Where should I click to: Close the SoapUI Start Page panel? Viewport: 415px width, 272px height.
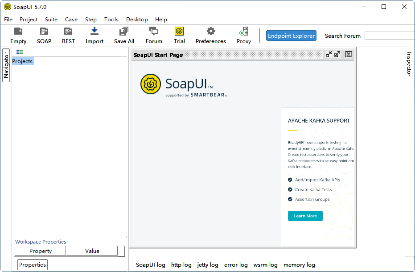pyautogui.click(x=349, y=54)
